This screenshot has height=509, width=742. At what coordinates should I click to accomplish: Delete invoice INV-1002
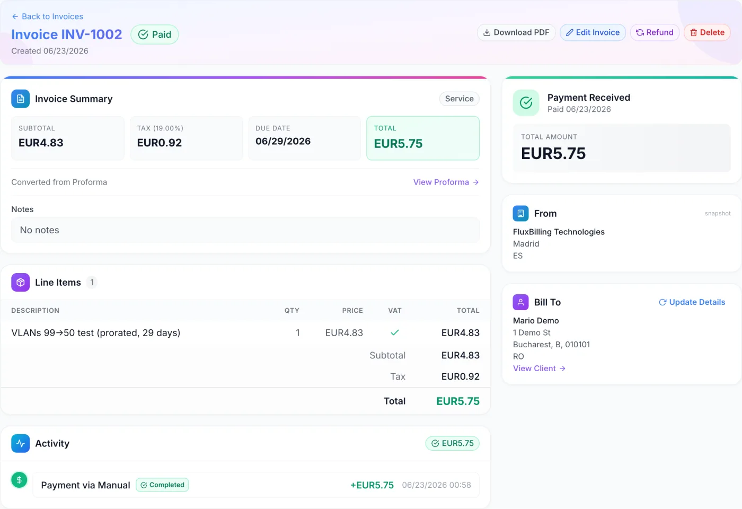pyautogui.click(x=707, y=32)
